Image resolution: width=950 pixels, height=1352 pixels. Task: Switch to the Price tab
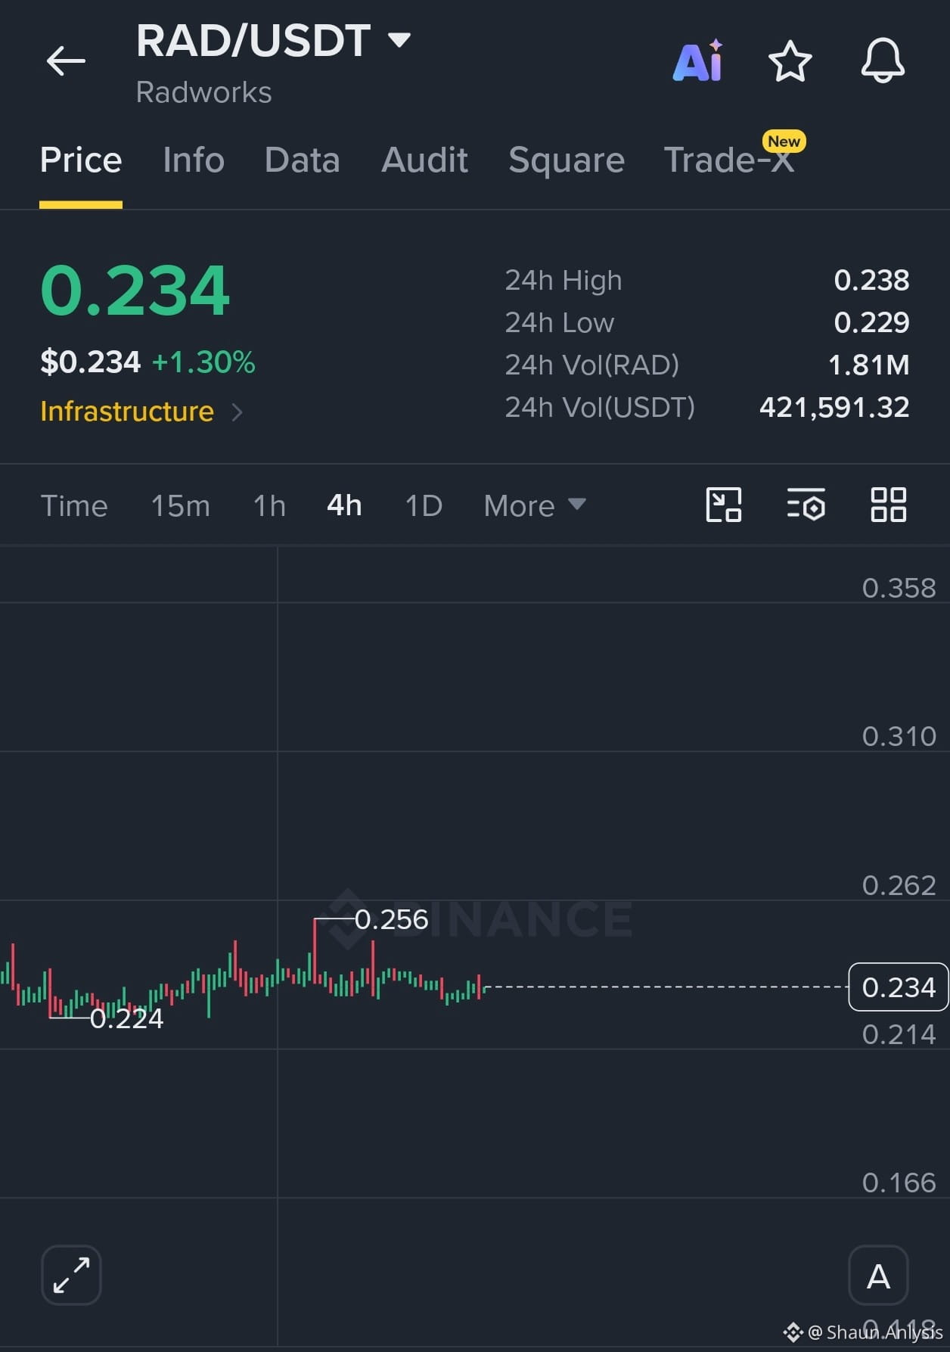click(81, 160)
